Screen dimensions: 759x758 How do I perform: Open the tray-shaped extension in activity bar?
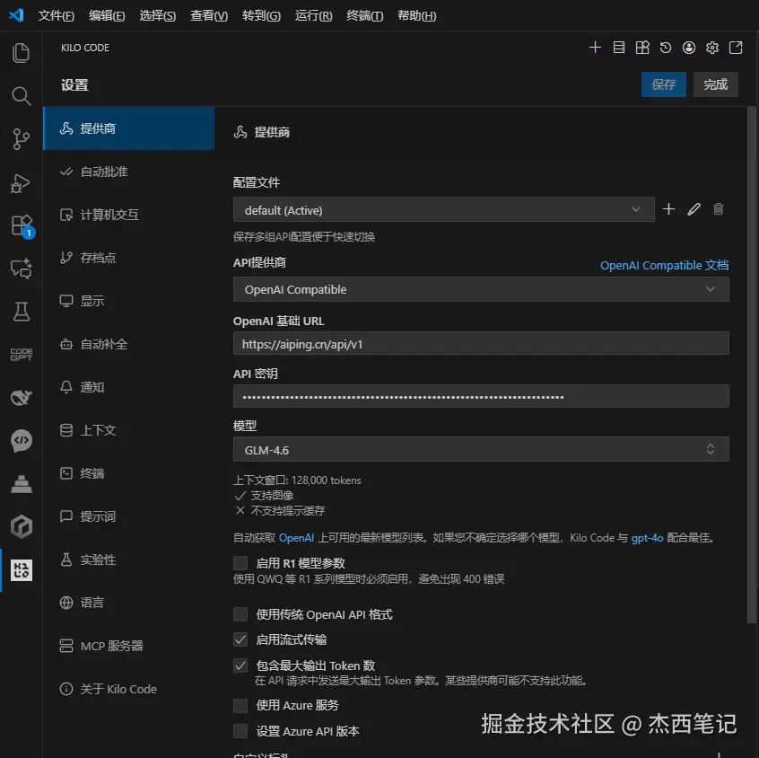coord(21,484)
